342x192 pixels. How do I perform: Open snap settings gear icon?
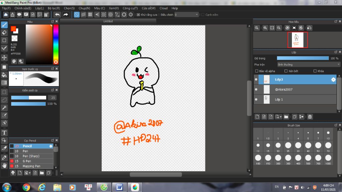[131, 15]
